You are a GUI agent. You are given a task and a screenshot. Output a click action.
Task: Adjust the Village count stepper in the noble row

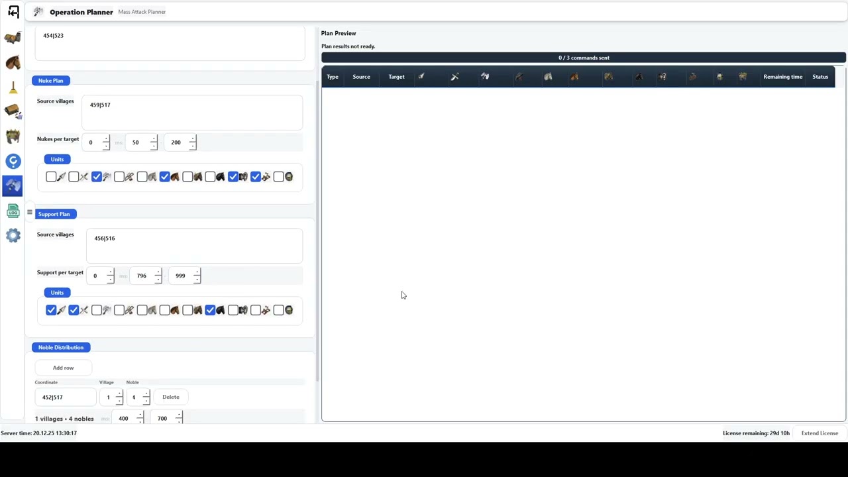111,397
